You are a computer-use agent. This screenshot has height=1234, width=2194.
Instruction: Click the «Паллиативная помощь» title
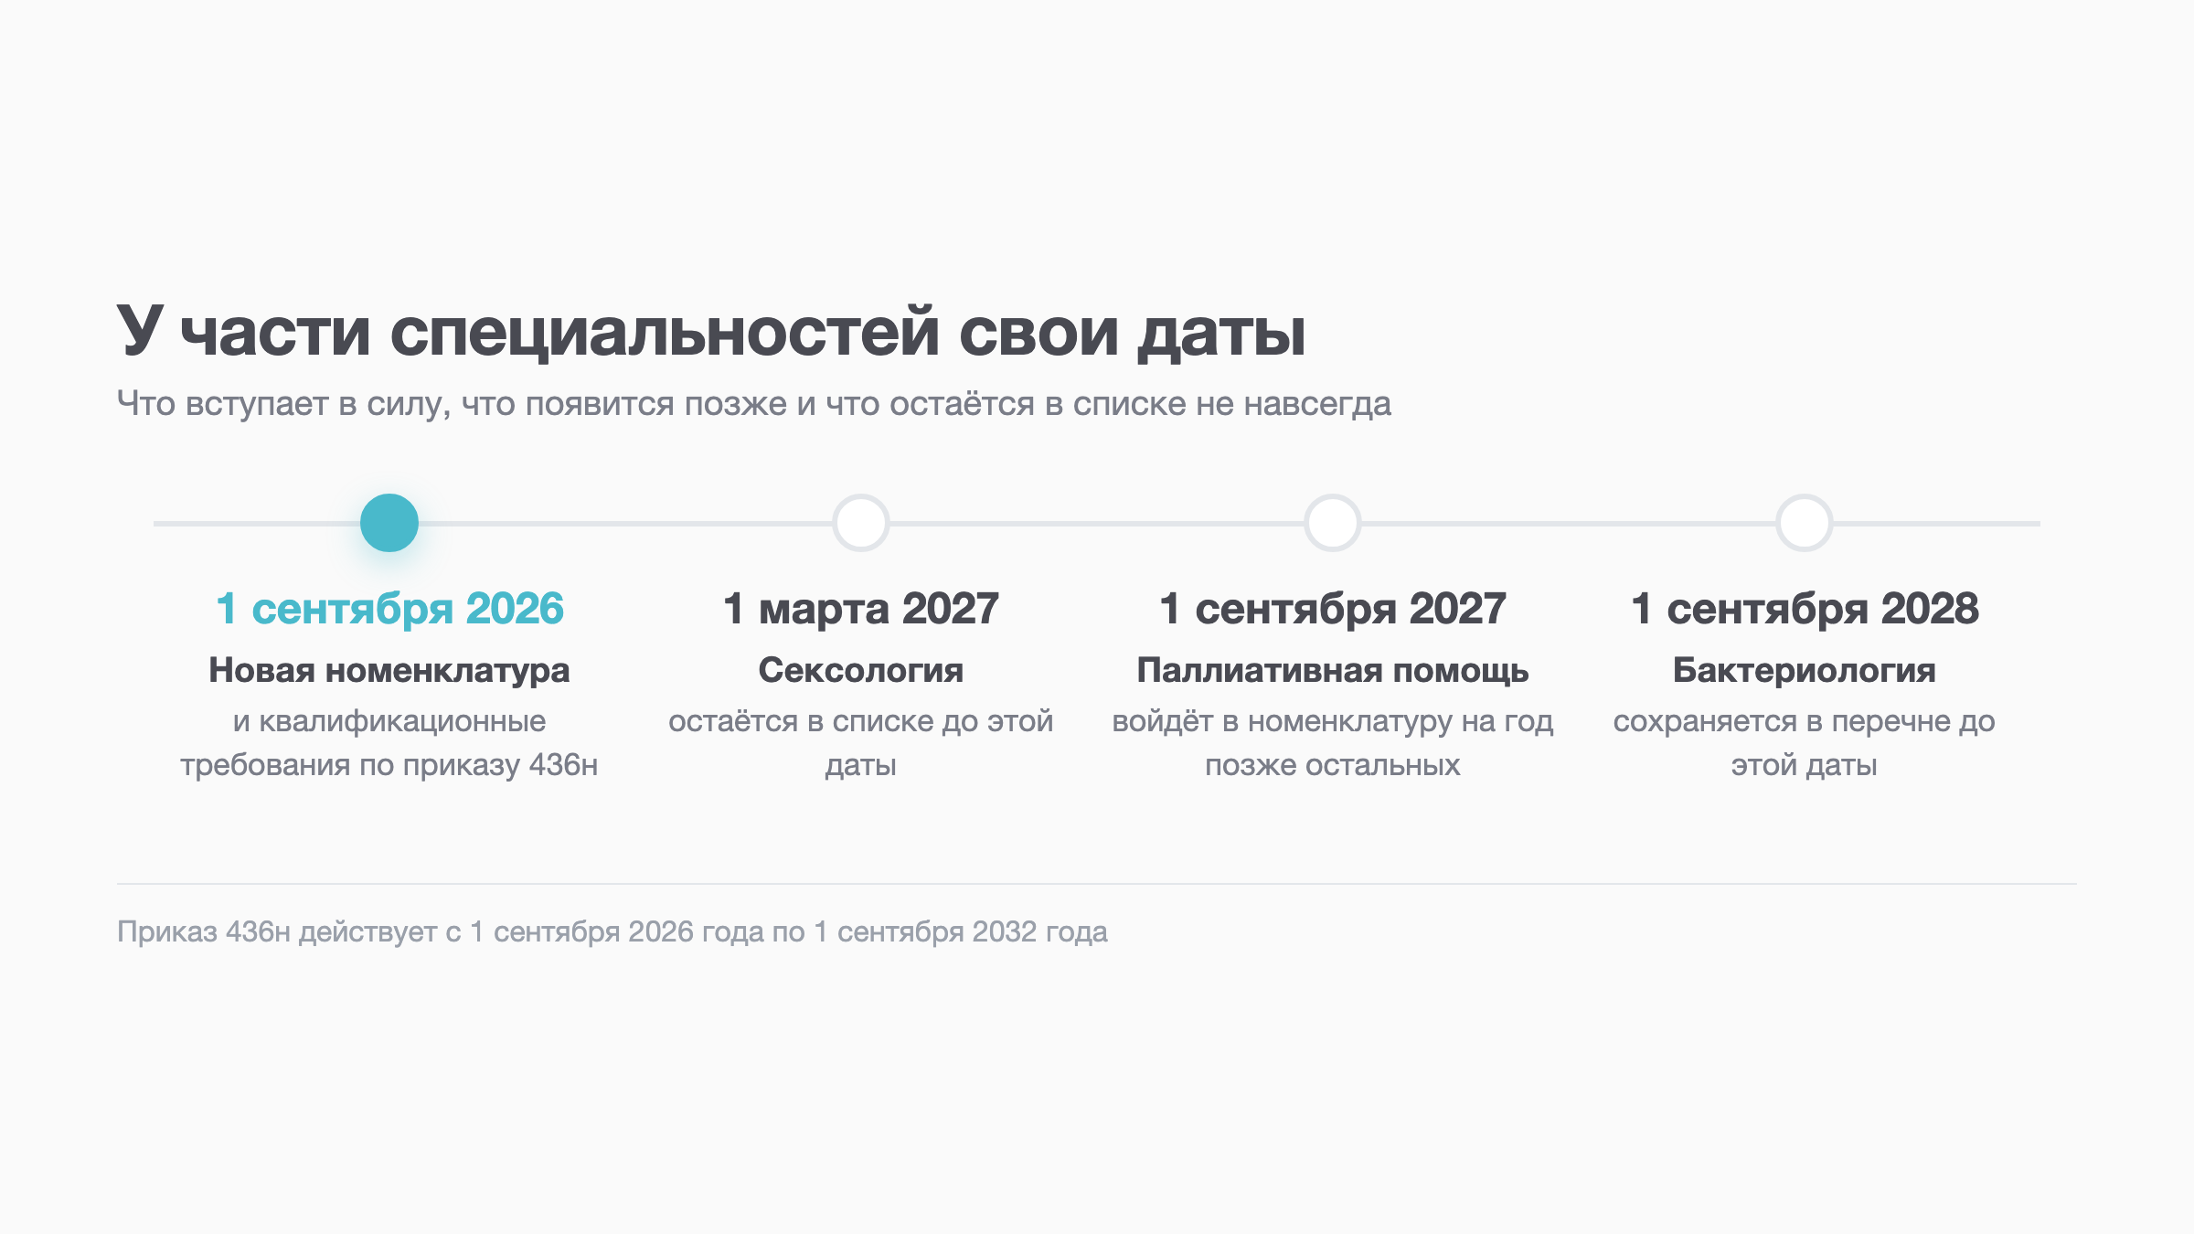[1333, 671]
